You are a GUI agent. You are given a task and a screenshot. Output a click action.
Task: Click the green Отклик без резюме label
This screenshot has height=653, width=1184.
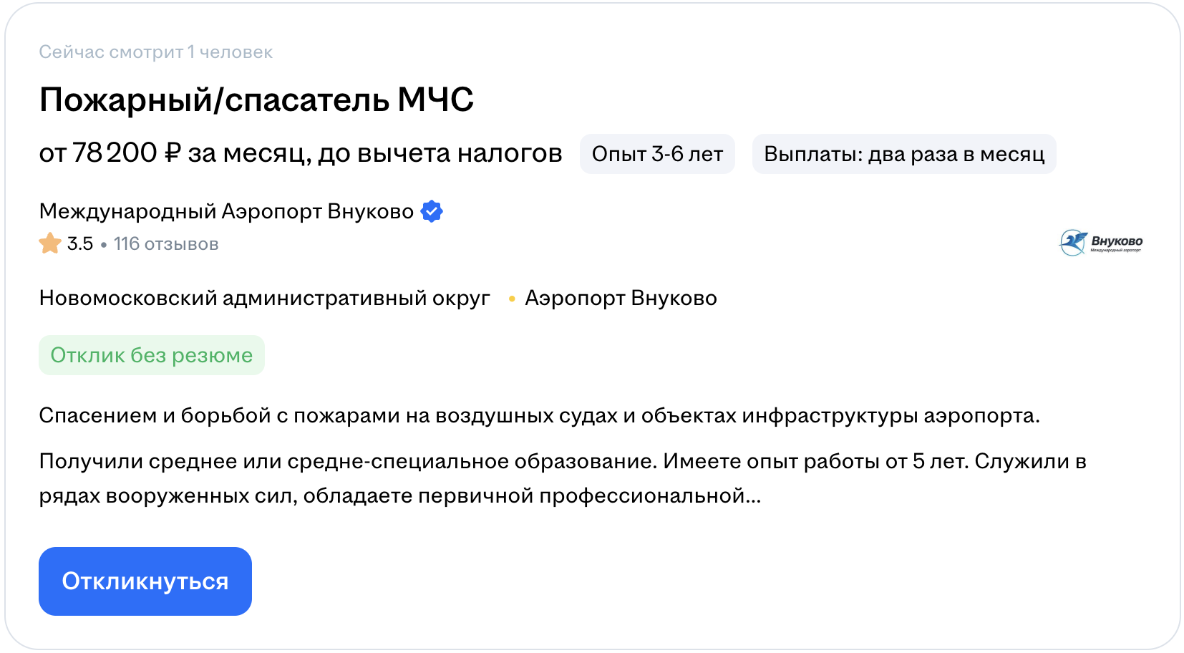point(152,355)
